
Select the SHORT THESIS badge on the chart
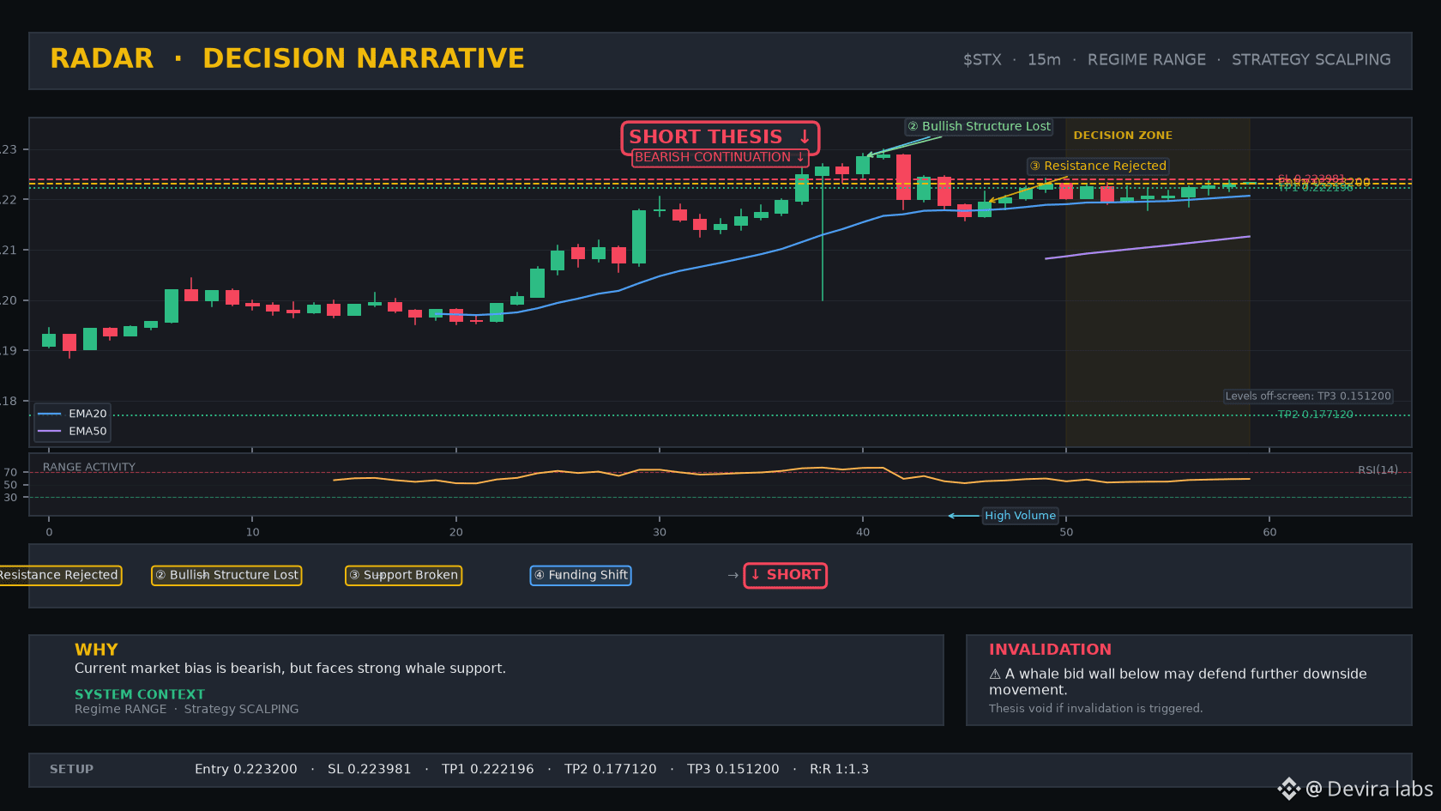tap(720, 137)
